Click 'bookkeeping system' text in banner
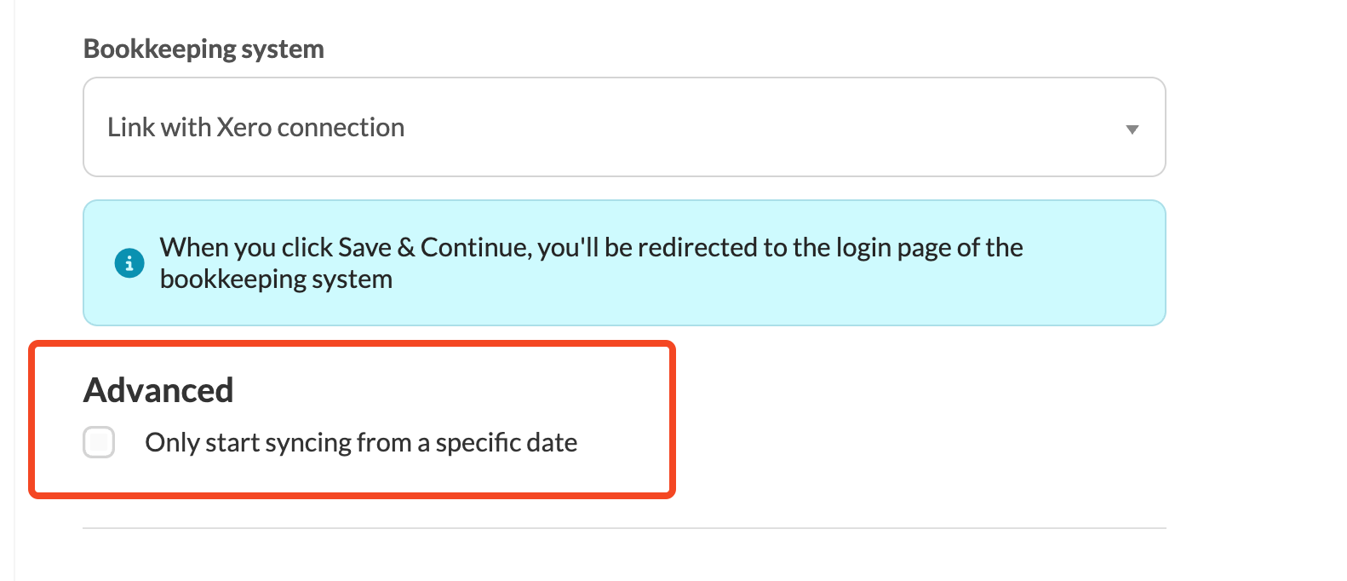Viewport: 1347px width, 581px height. (x=276, y=279)
